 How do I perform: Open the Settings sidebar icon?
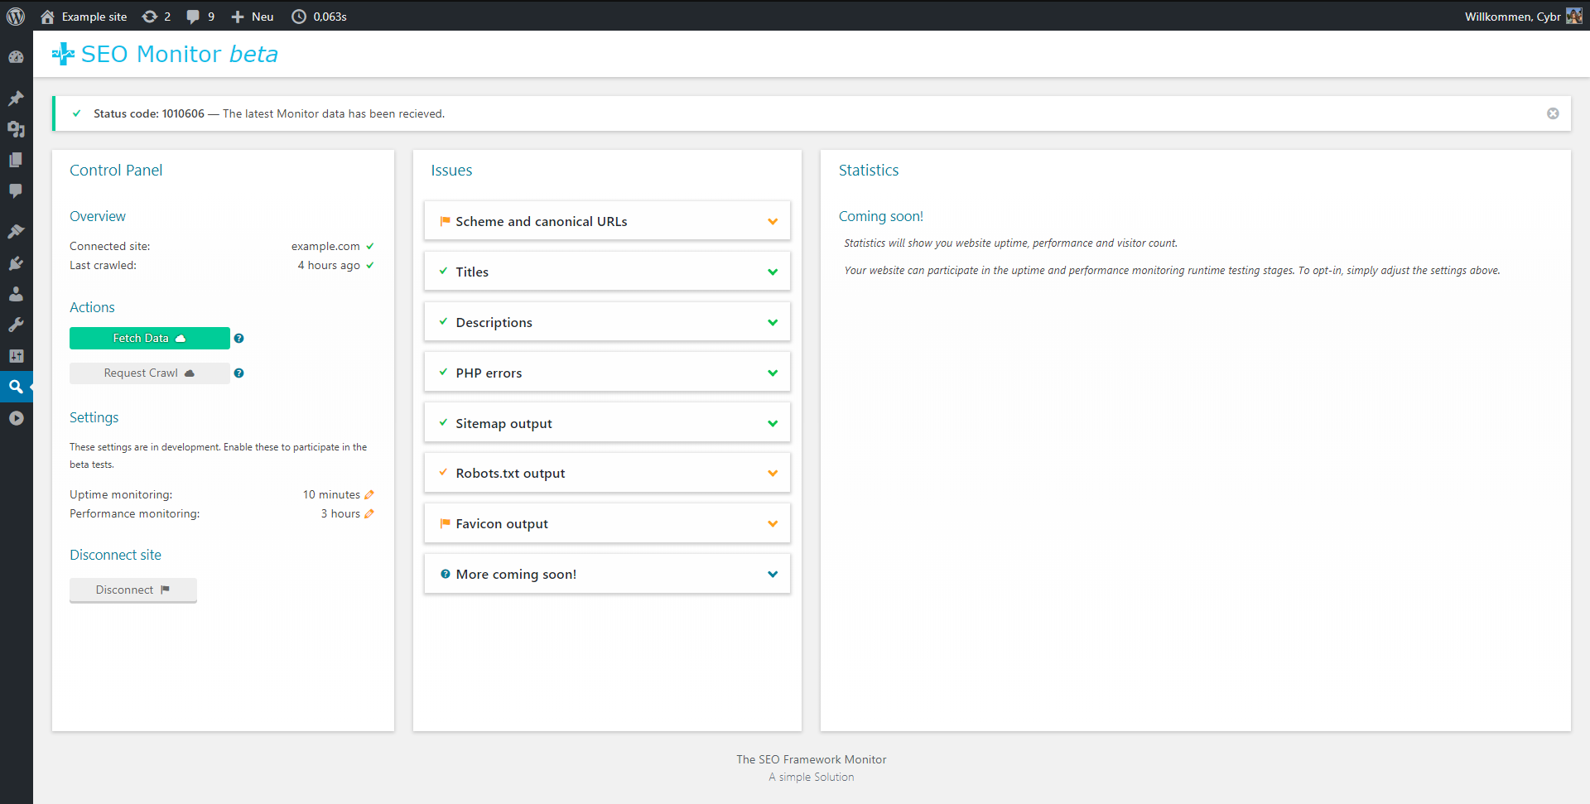point(16,356)
